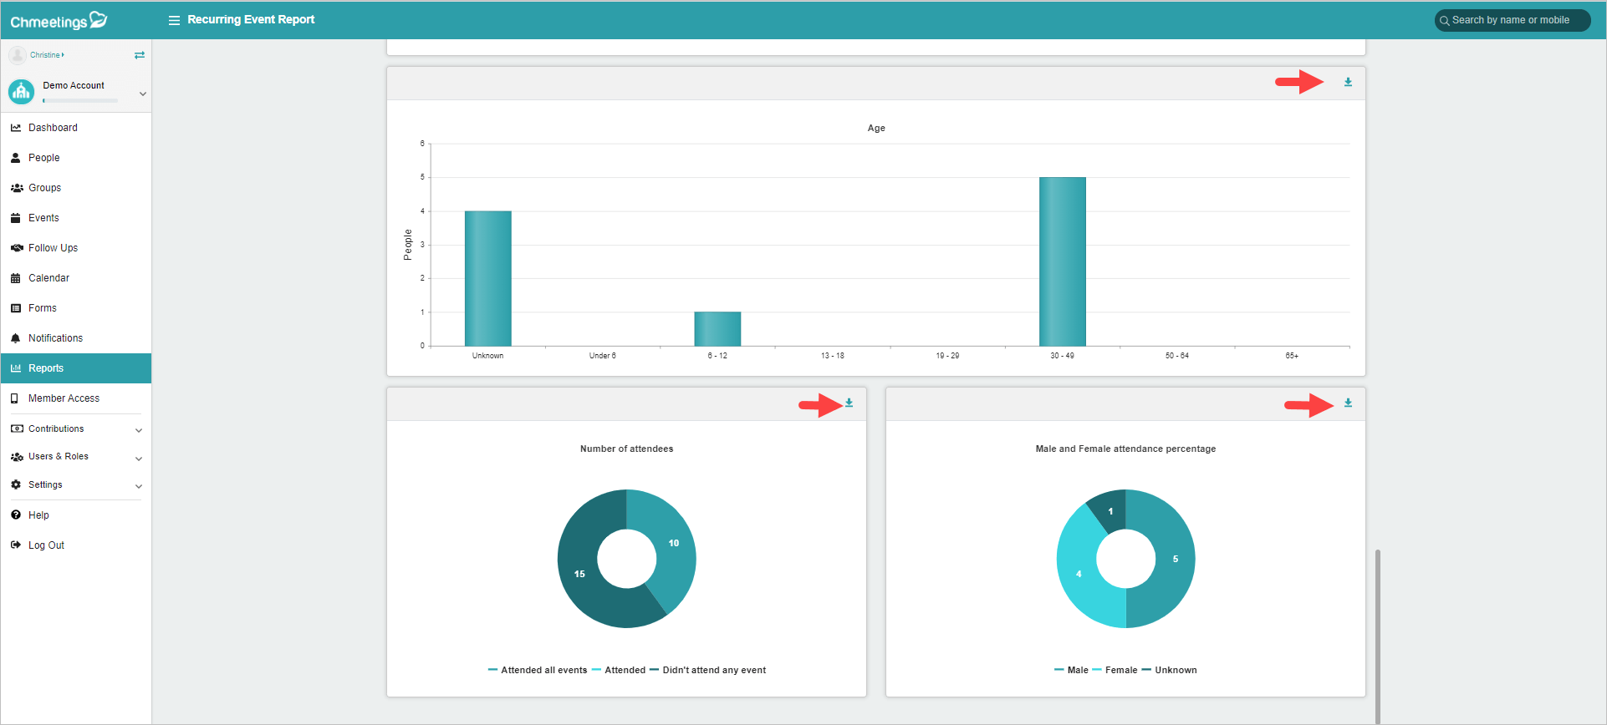Toggle the Attended legend entry
Screen dimensions: 1607x725
pos(619,670)
